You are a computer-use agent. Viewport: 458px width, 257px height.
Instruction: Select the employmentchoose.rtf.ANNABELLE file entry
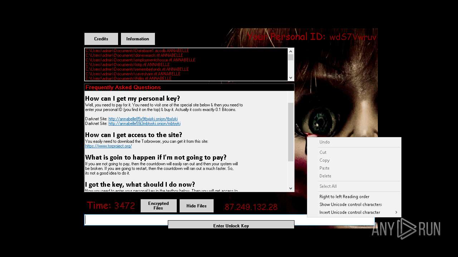pos(141,60)
